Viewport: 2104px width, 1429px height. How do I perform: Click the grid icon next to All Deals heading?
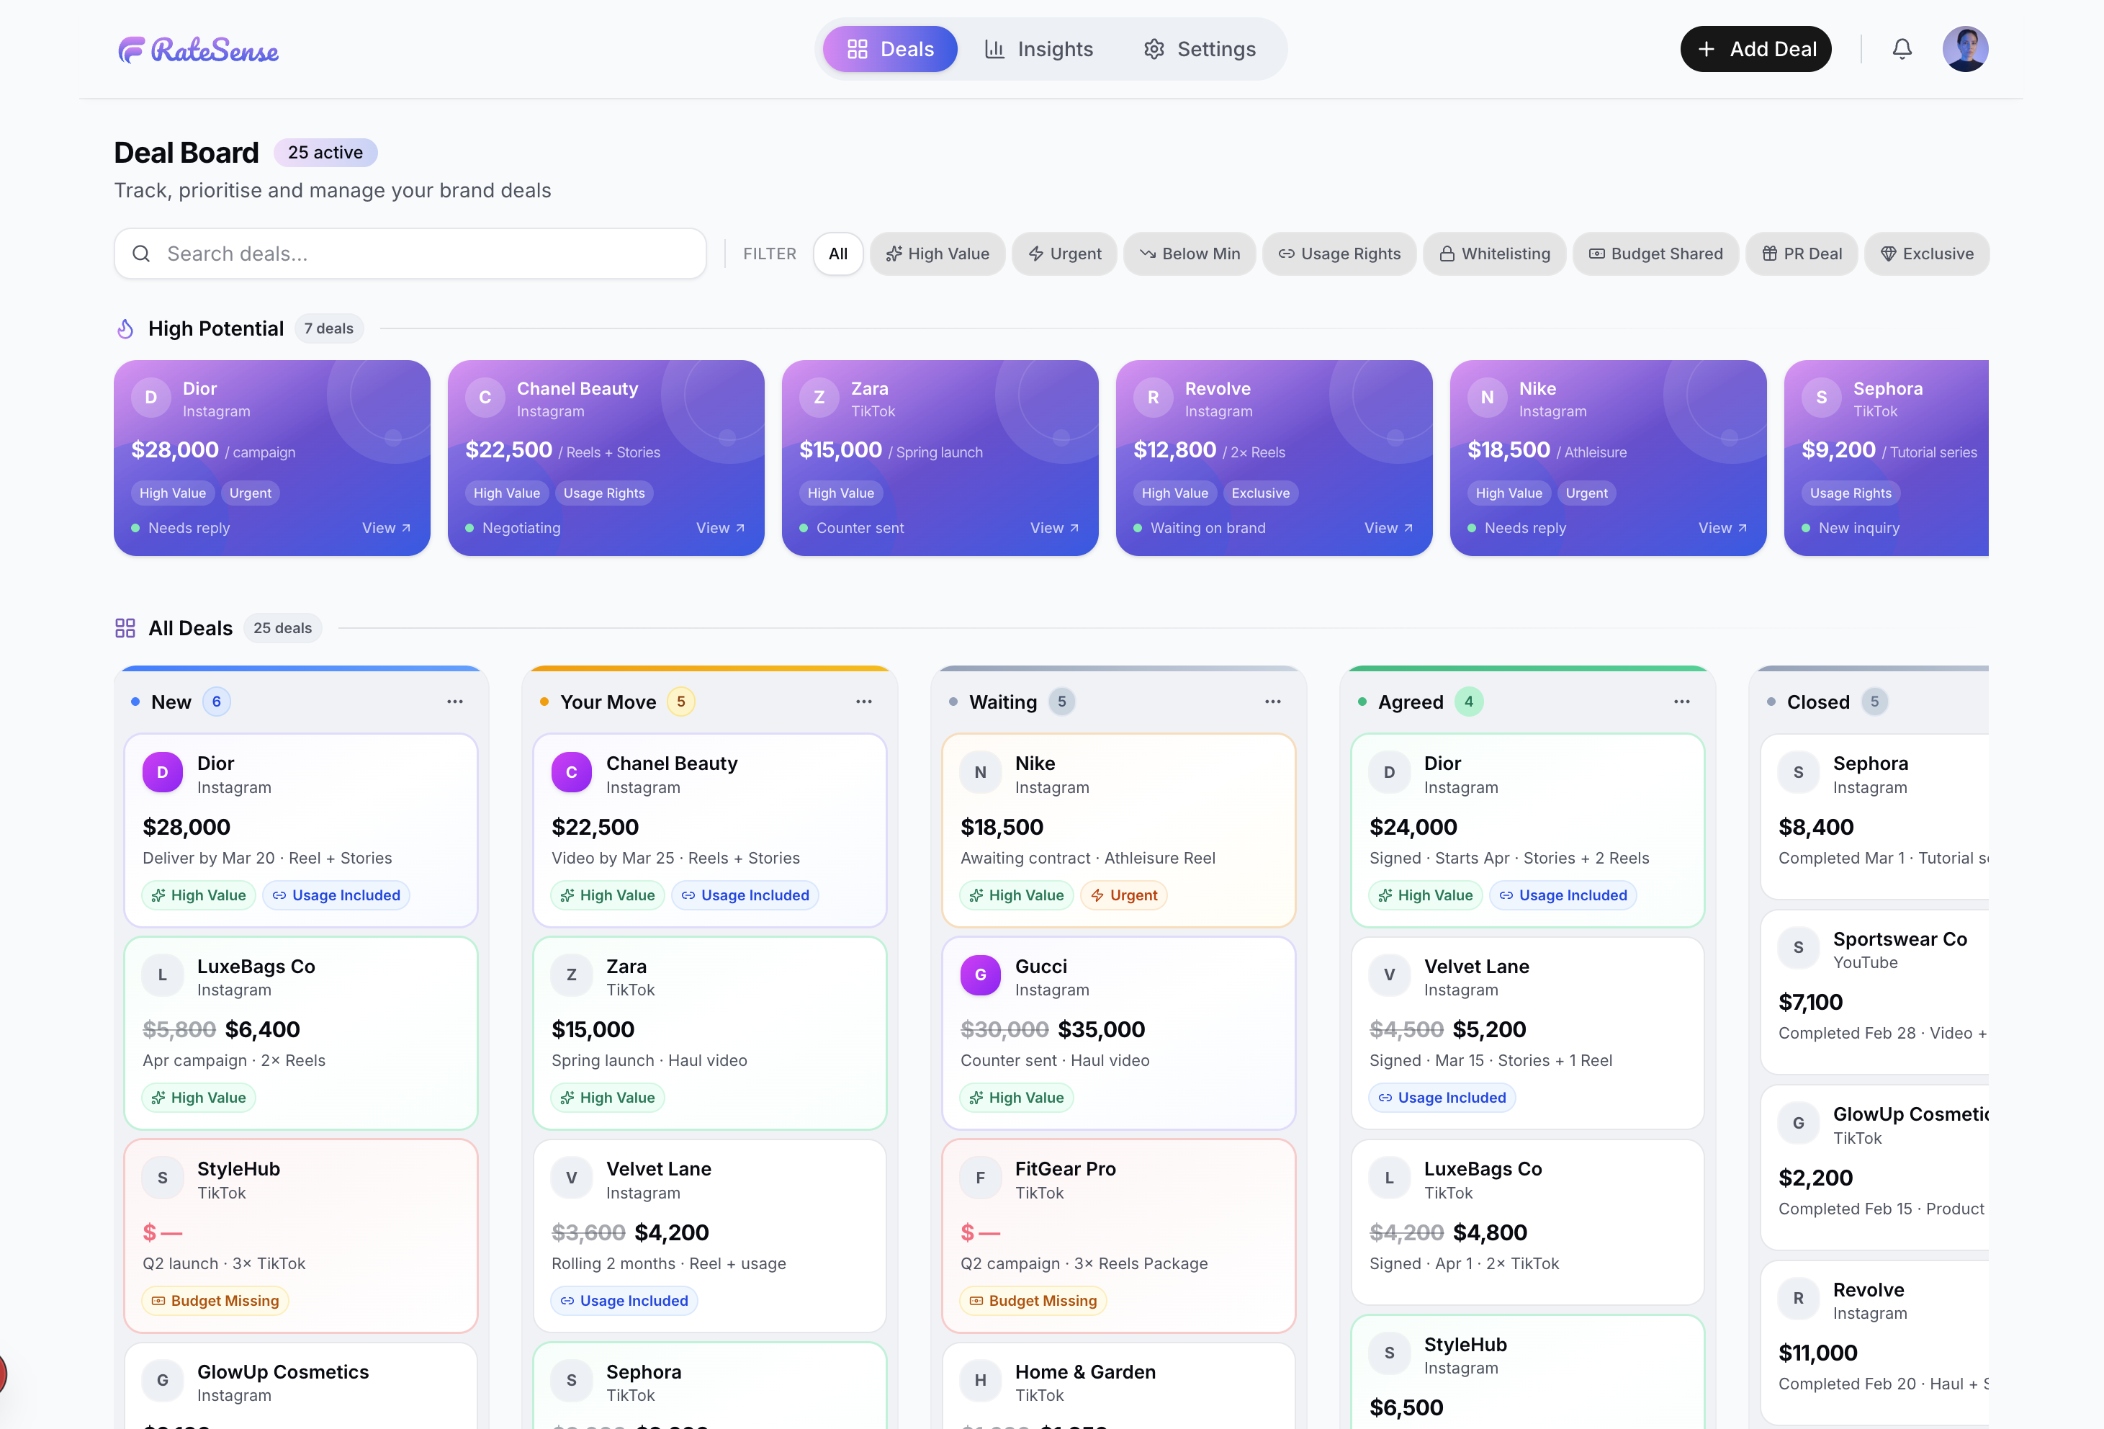coord(125,627)
